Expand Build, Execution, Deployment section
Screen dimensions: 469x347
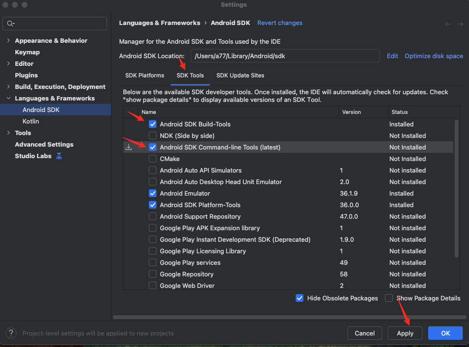pos(8,87)
